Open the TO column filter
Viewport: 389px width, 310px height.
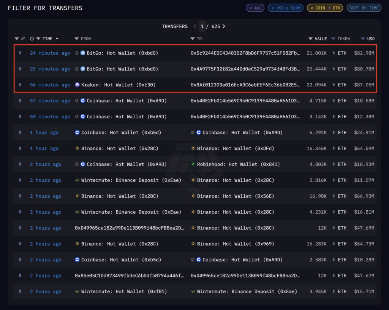[192, 38]
